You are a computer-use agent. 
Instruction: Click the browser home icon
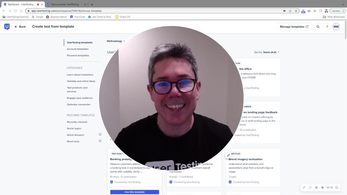click(x=21, y=11)
